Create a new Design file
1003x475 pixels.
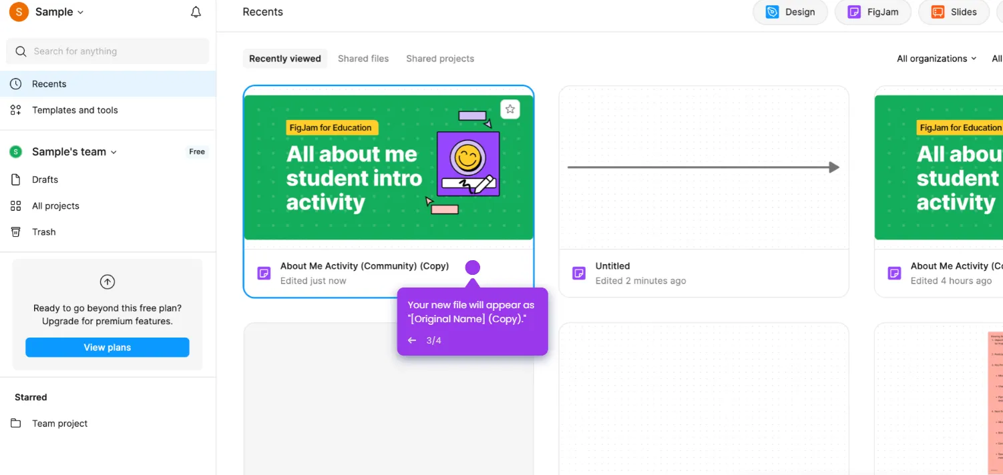click(790, 12)
